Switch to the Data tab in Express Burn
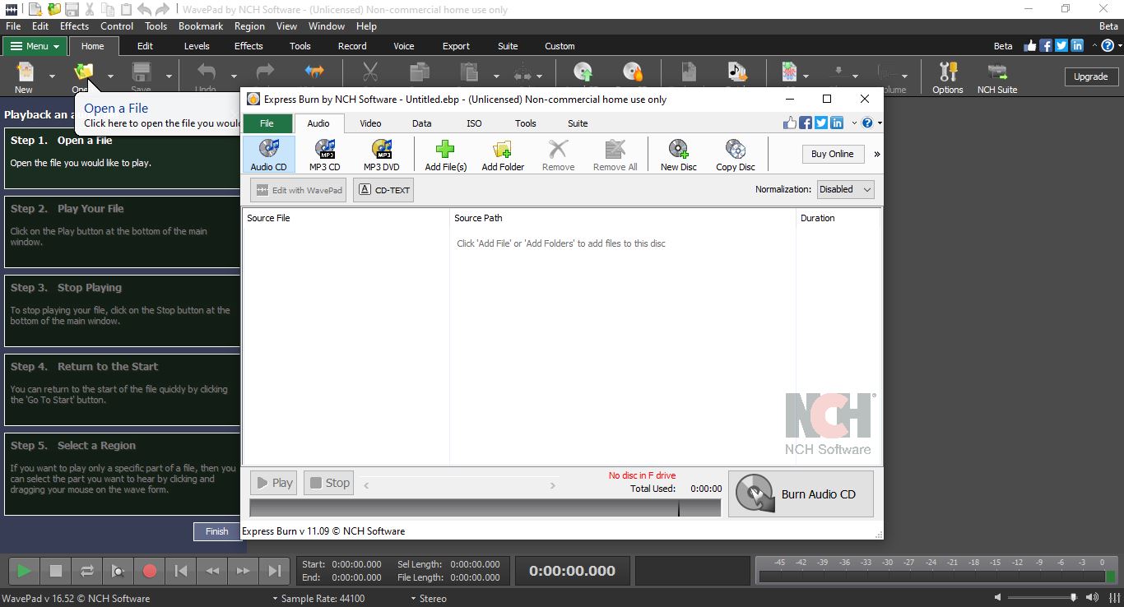The image size is (1124, 607). tap(422, 123)
